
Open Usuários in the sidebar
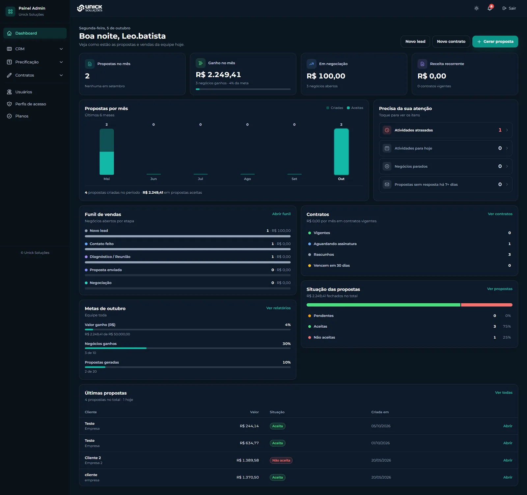click(x=35, y=92)
